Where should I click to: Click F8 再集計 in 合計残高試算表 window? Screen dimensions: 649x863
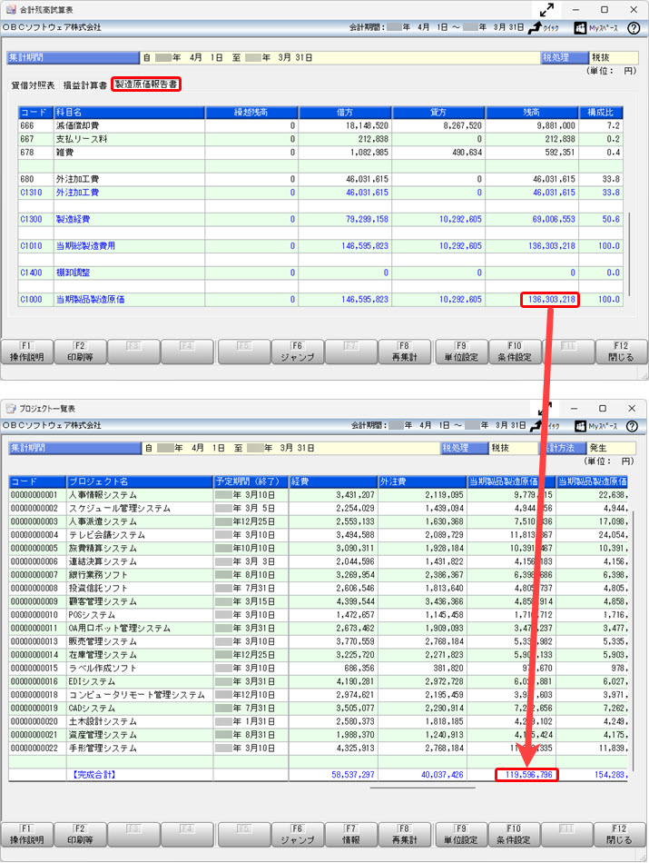[404, 352]
